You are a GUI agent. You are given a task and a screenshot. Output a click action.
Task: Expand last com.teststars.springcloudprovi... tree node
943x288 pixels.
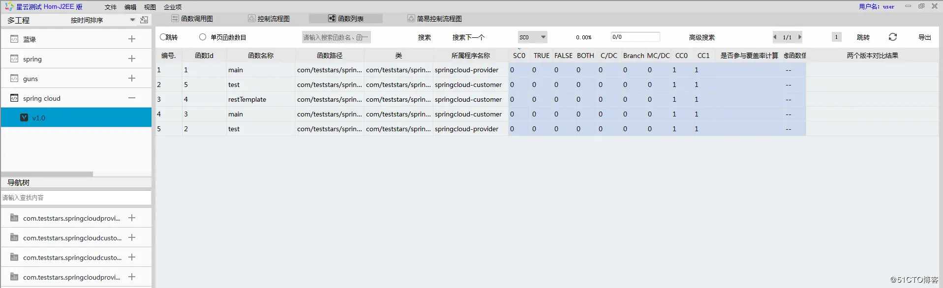click(x=132, y=277)
